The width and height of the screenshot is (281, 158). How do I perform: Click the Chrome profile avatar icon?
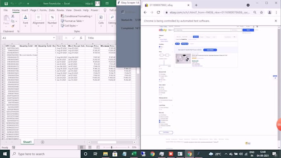[269, 12]
